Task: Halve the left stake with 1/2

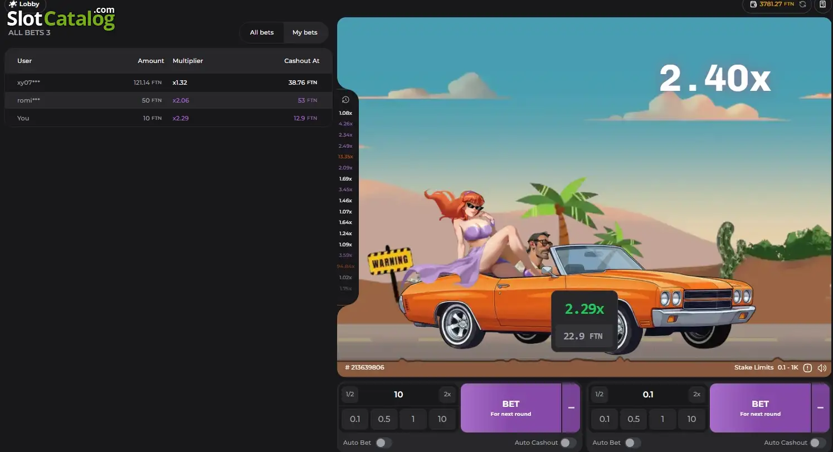Action: click(350, 395)
